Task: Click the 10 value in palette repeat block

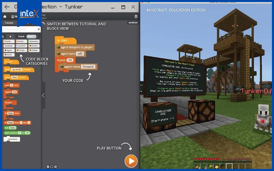Action: pyautogui.click(x=14, y=92)
